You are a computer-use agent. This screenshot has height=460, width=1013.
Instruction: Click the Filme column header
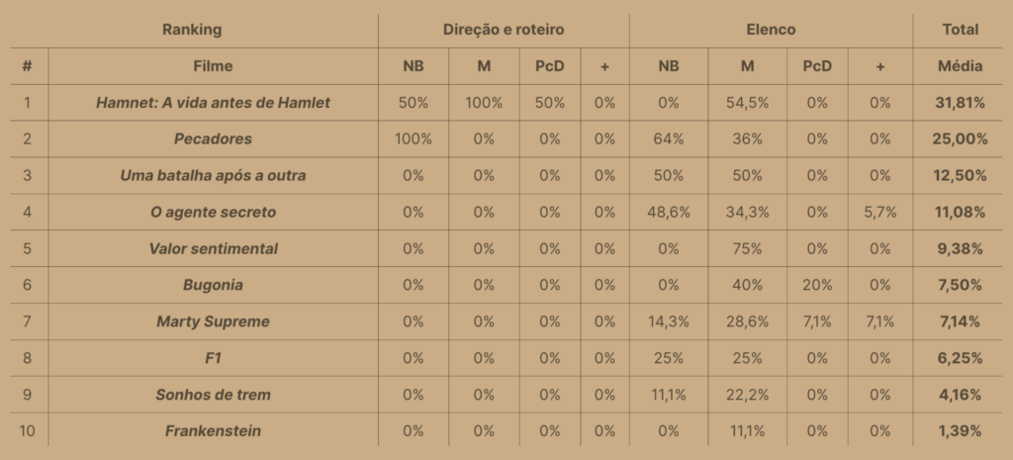tap(213, 66)
